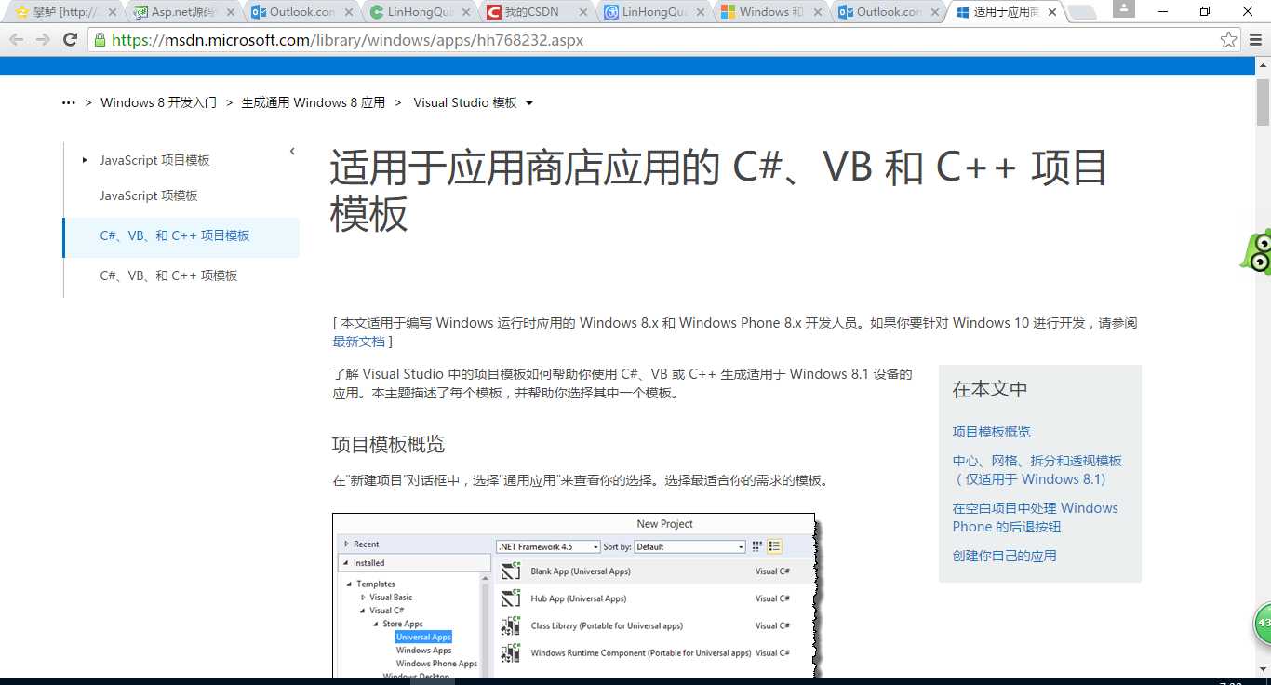Image resolution: width=1271 pixels, height=685 pixels.
Task: Click small icons view button in New Project
Action: (x=757, y=546)
